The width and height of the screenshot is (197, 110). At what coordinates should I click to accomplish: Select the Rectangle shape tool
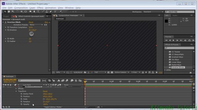pyautogui.click(x=30, y=12)
